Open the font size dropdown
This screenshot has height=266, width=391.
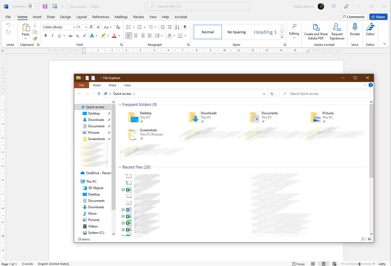85,27
